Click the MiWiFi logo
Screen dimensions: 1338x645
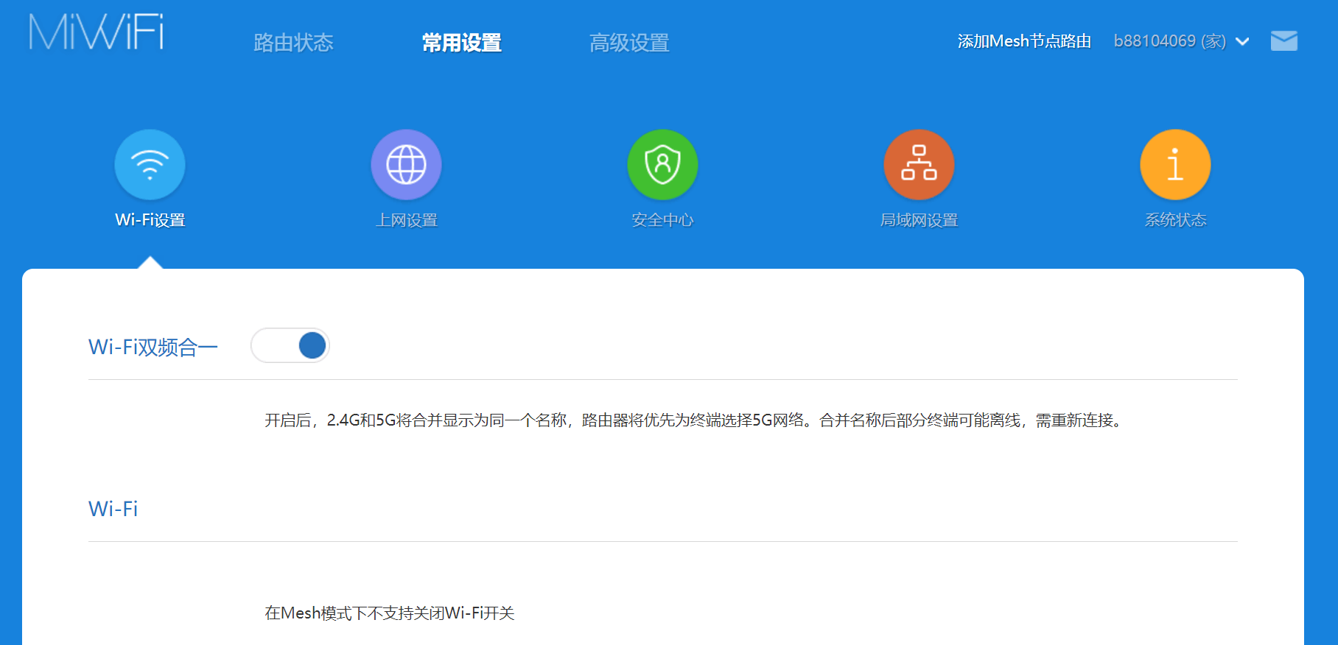click(x=97, y=32)
